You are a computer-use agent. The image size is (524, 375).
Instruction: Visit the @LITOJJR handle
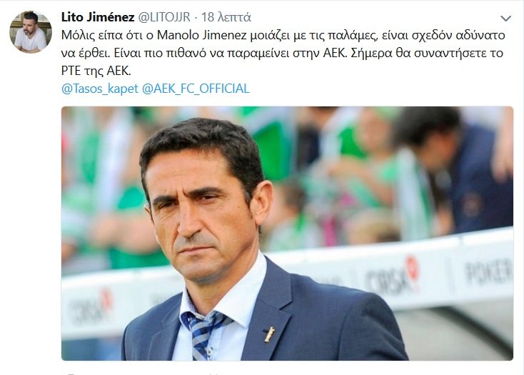[x=164, y=17]
